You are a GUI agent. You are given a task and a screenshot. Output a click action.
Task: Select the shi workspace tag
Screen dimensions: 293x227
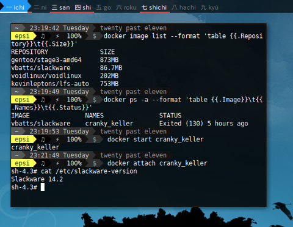click(x=83, y=7)
